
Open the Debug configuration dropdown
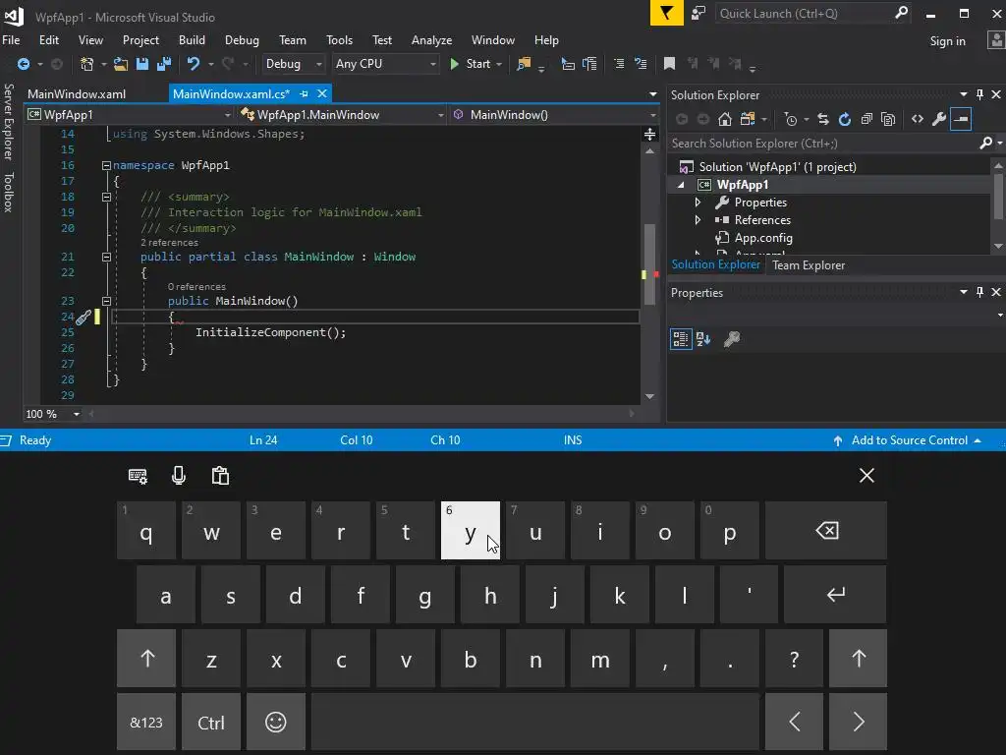(x=292, y=64)
